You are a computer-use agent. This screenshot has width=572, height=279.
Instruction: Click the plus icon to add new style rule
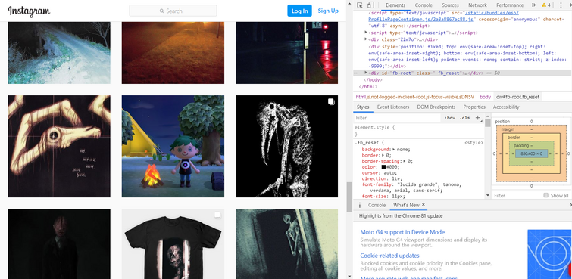[477, 118]
